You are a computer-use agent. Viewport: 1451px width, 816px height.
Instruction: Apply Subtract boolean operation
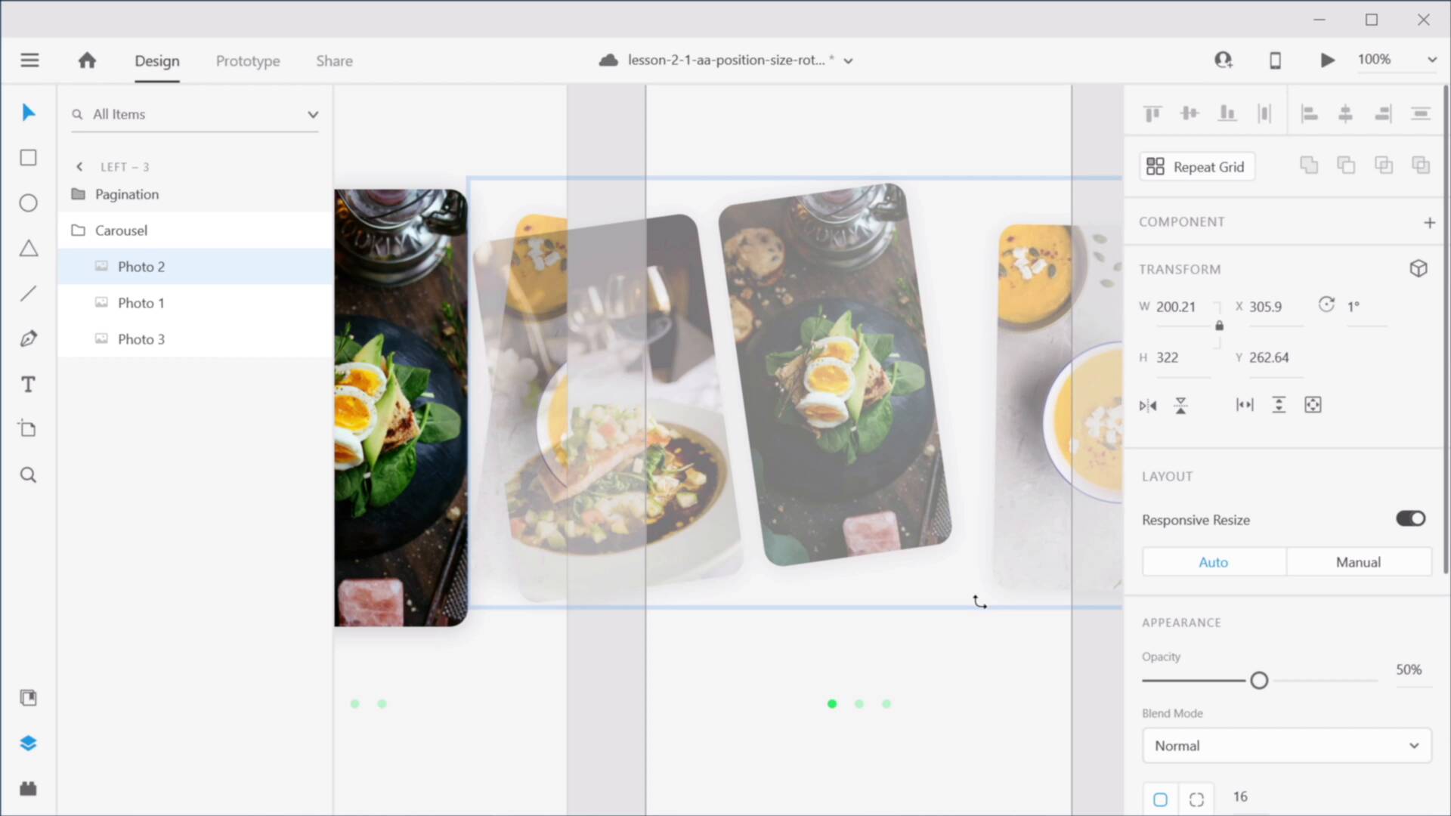coord(1346,165)
